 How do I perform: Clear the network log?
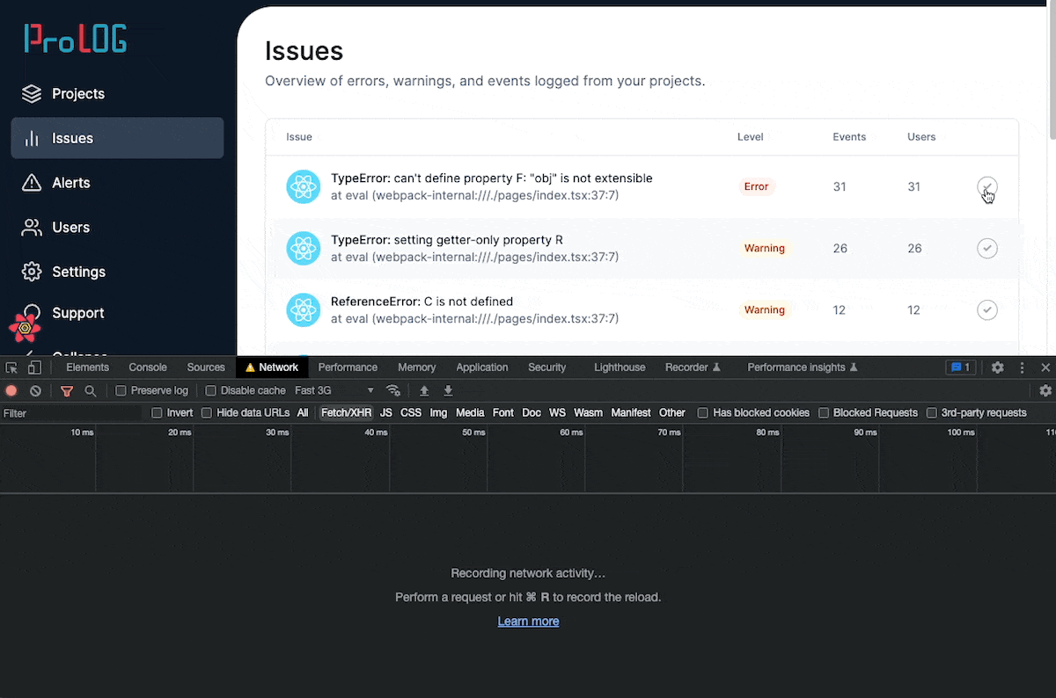pyautogui.click(x=35, y=390)
